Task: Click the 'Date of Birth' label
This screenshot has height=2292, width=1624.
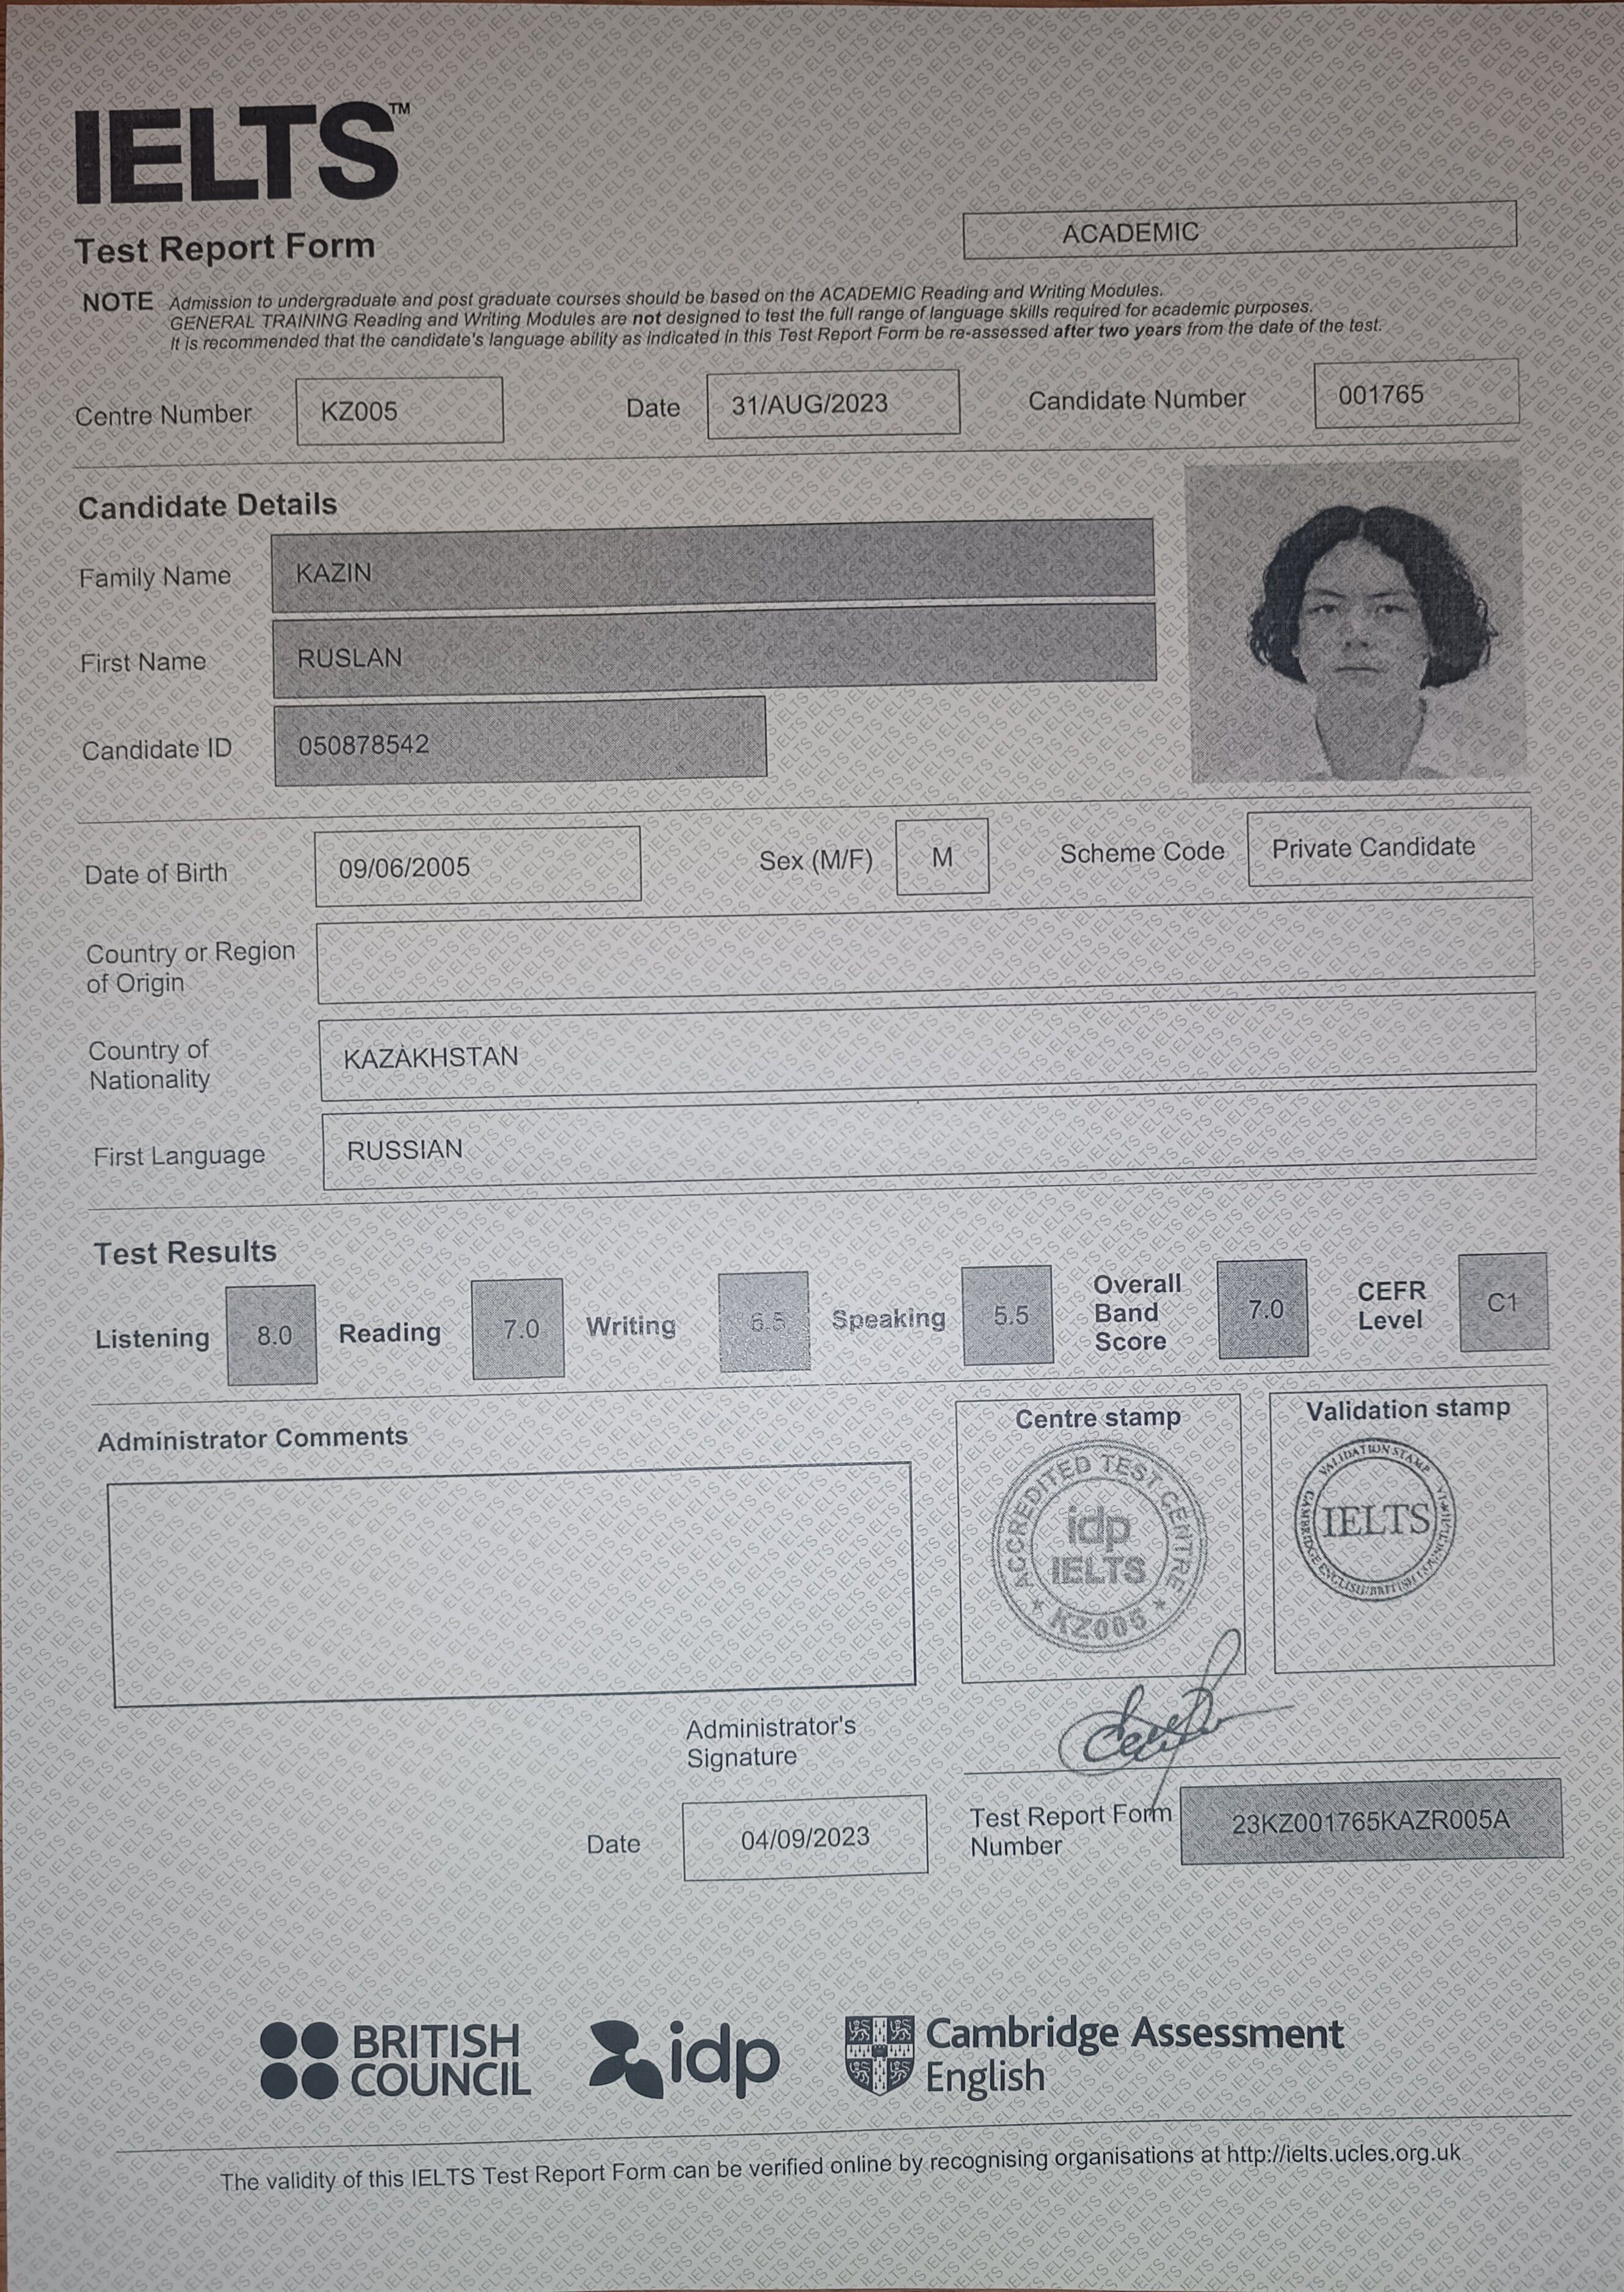Action: [x=156, y=874]
